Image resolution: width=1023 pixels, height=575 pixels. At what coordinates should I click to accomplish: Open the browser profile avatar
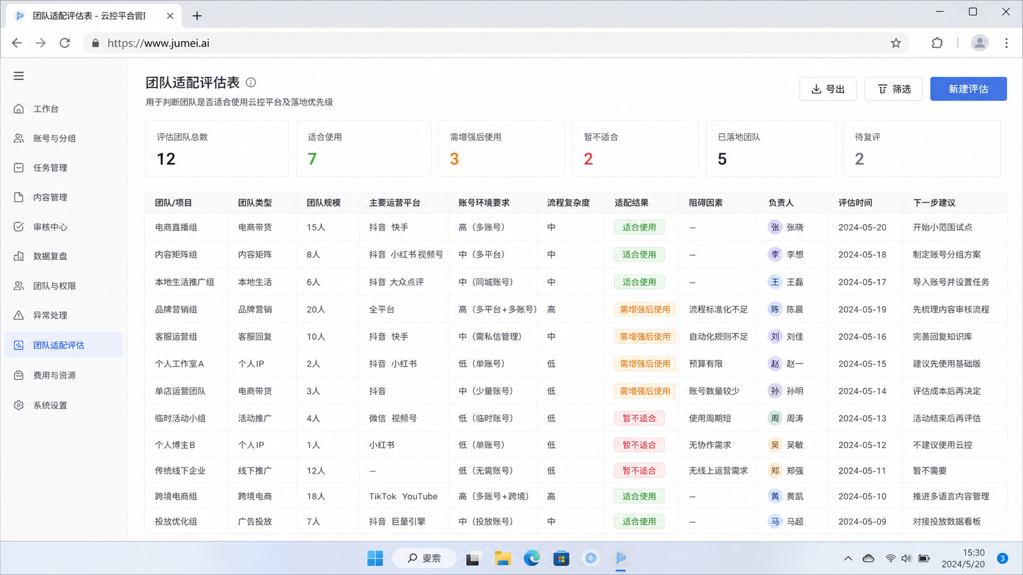point(980,43)
